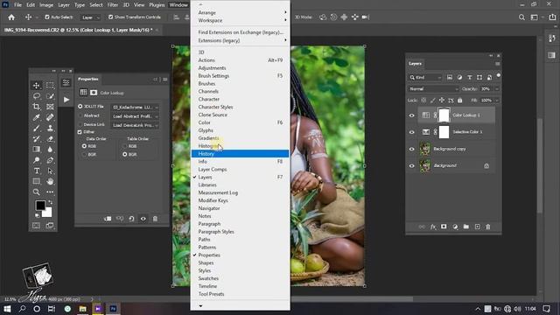Expand the Workspace submenu

coord(240,20)
